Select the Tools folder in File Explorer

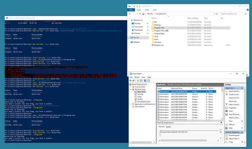156,36
